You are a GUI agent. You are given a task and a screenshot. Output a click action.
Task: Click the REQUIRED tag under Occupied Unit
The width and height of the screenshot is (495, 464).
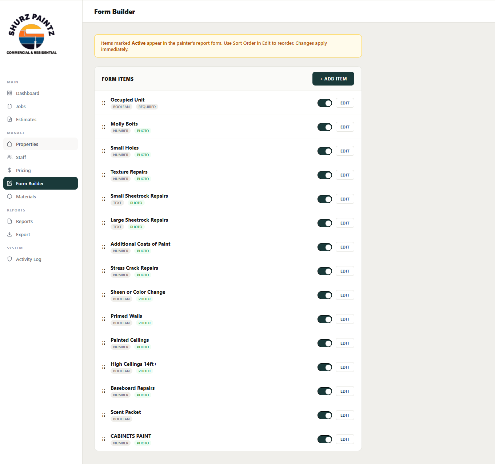click(147, 107)
